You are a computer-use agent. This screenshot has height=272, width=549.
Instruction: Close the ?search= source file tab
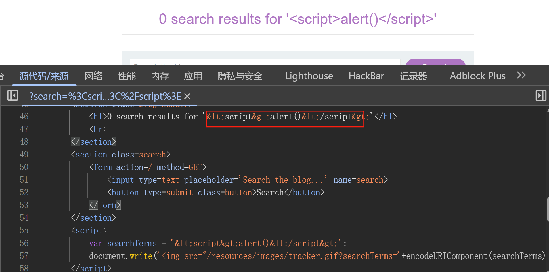[x=187, y=96]
